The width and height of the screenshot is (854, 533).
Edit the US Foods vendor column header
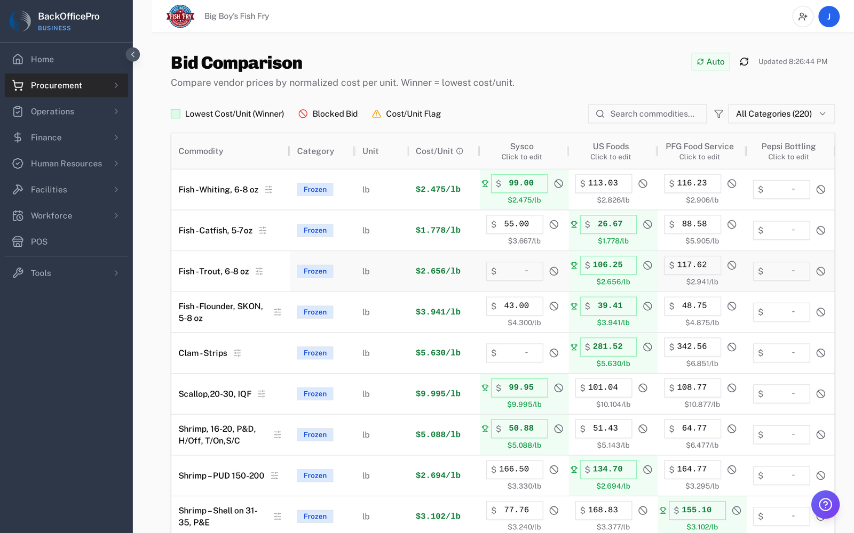click(x=611, y=151)
